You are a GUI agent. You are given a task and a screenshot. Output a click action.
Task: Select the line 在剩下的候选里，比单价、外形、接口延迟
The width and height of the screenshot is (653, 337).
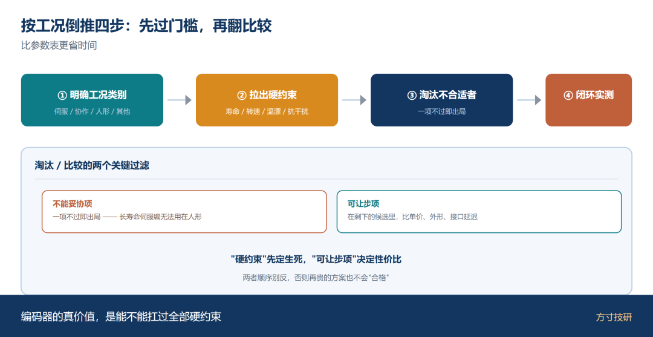412,217
